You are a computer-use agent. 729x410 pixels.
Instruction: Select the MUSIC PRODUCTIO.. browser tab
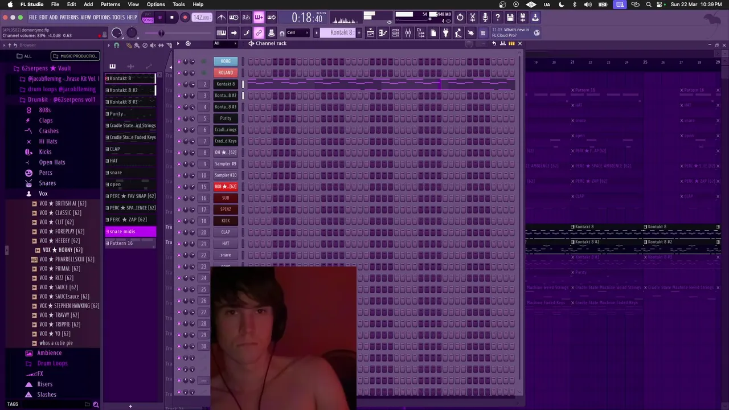point(76,56)
